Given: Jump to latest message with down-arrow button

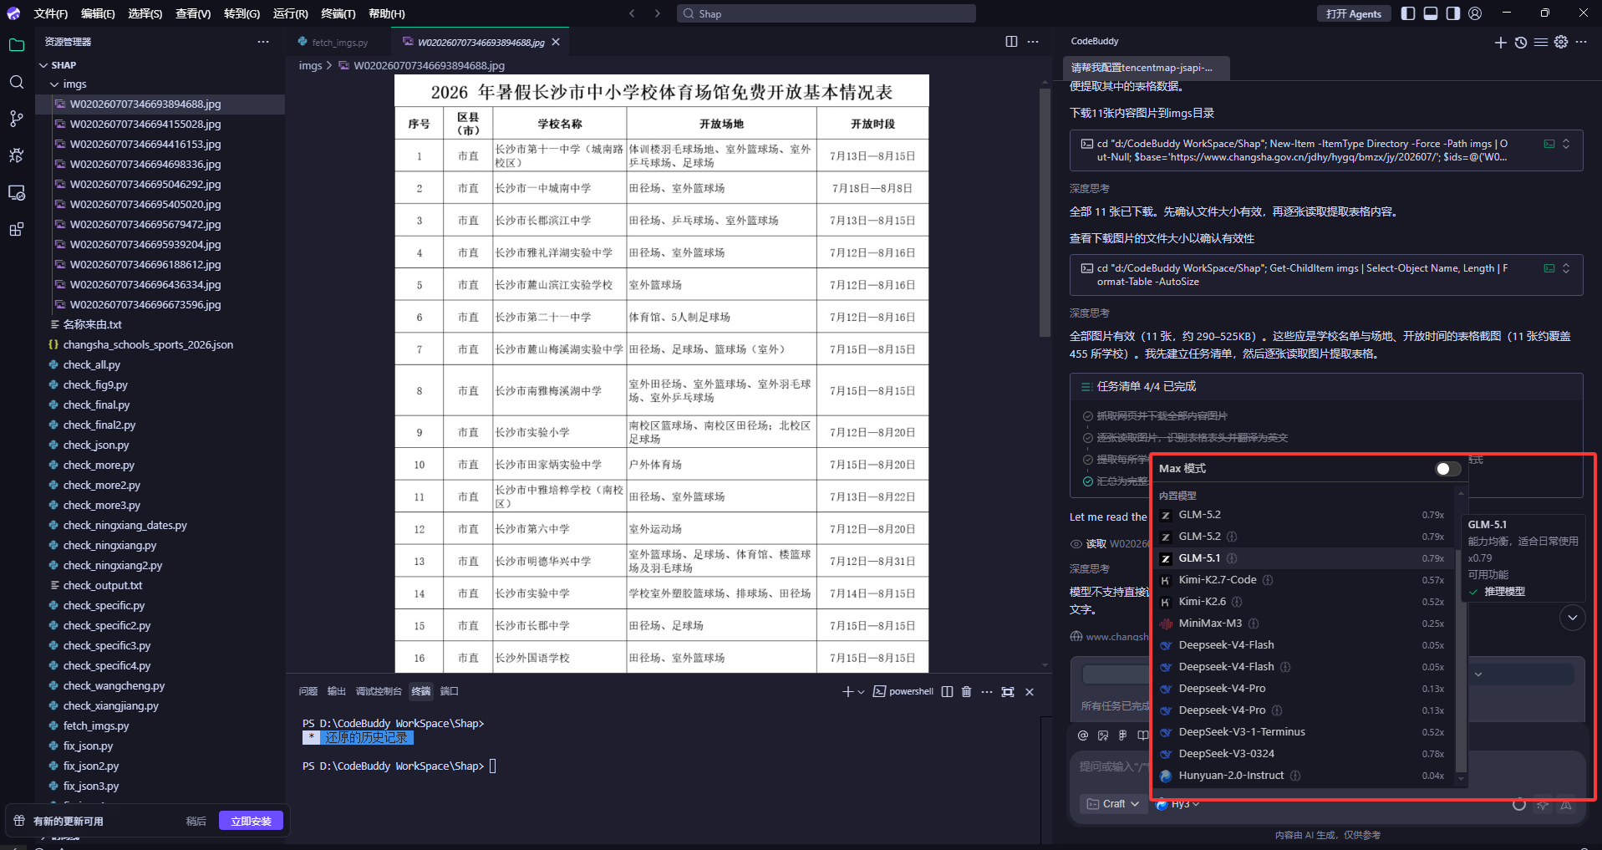Looking at the screenshot, I should click(1573, 618).
